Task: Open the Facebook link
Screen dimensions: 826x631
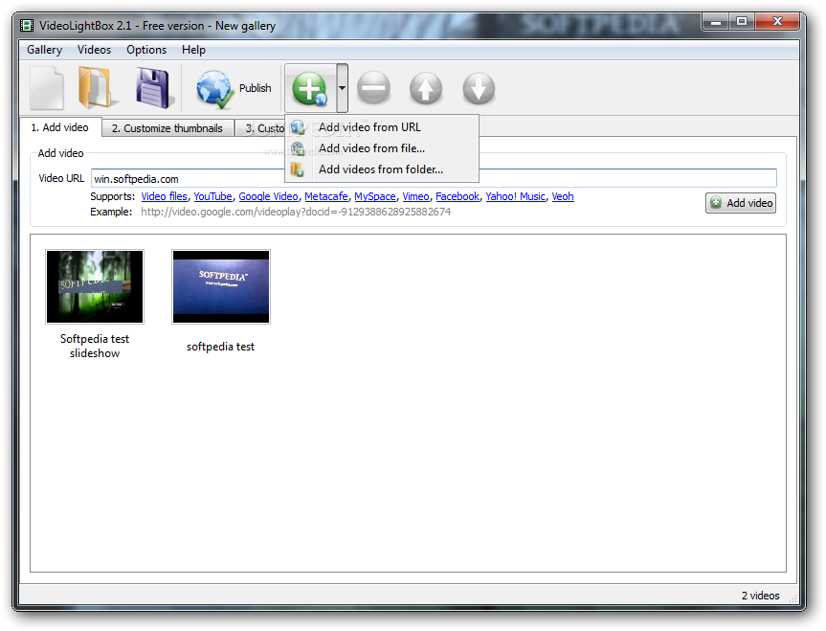Action: click(458, 196)
